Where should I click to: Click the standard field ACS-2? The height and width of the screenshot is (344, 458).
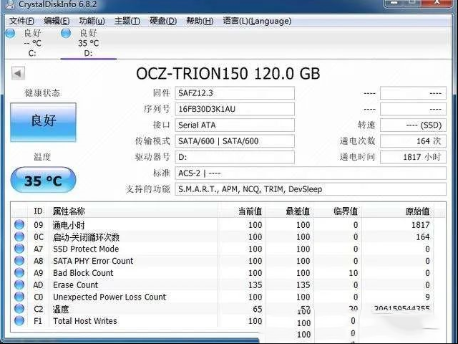[x=311, y=173]
